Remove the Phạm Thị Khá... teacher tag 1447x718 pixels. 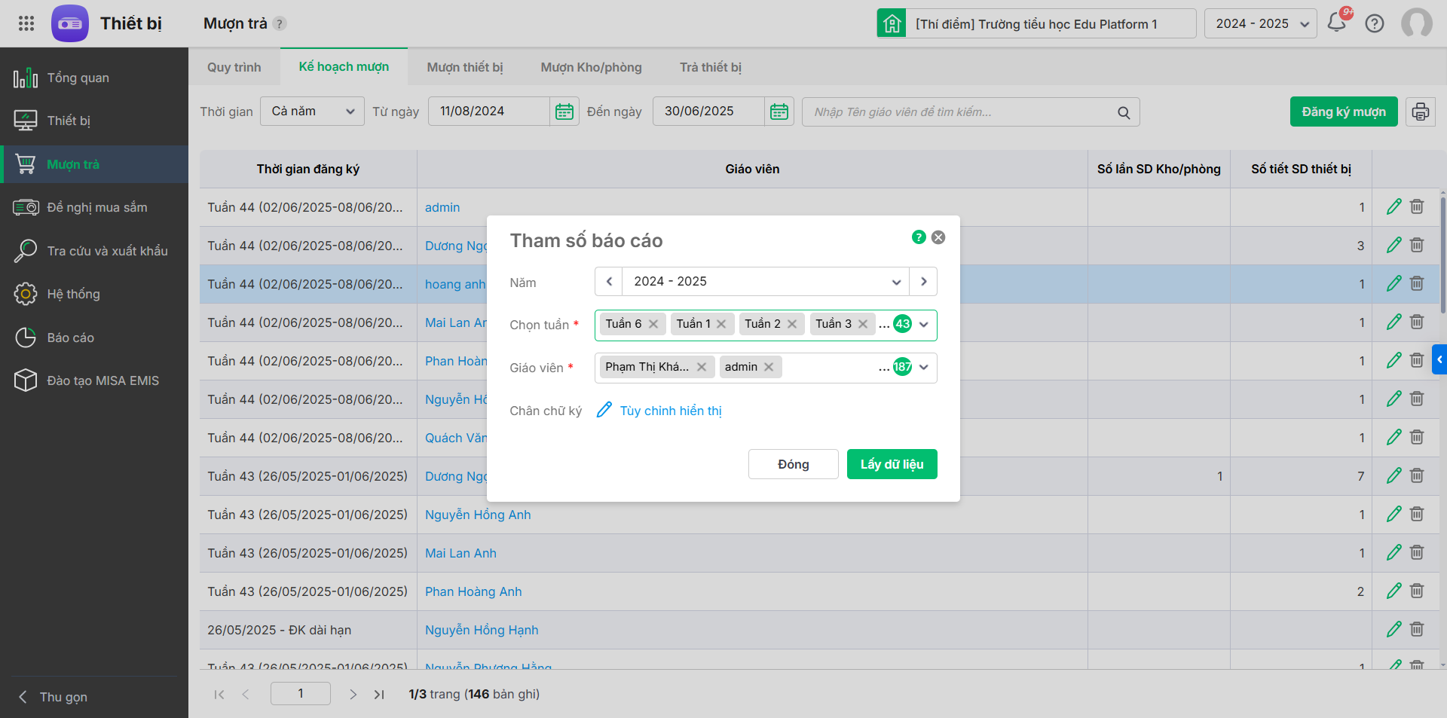click(x=702, y=367)
